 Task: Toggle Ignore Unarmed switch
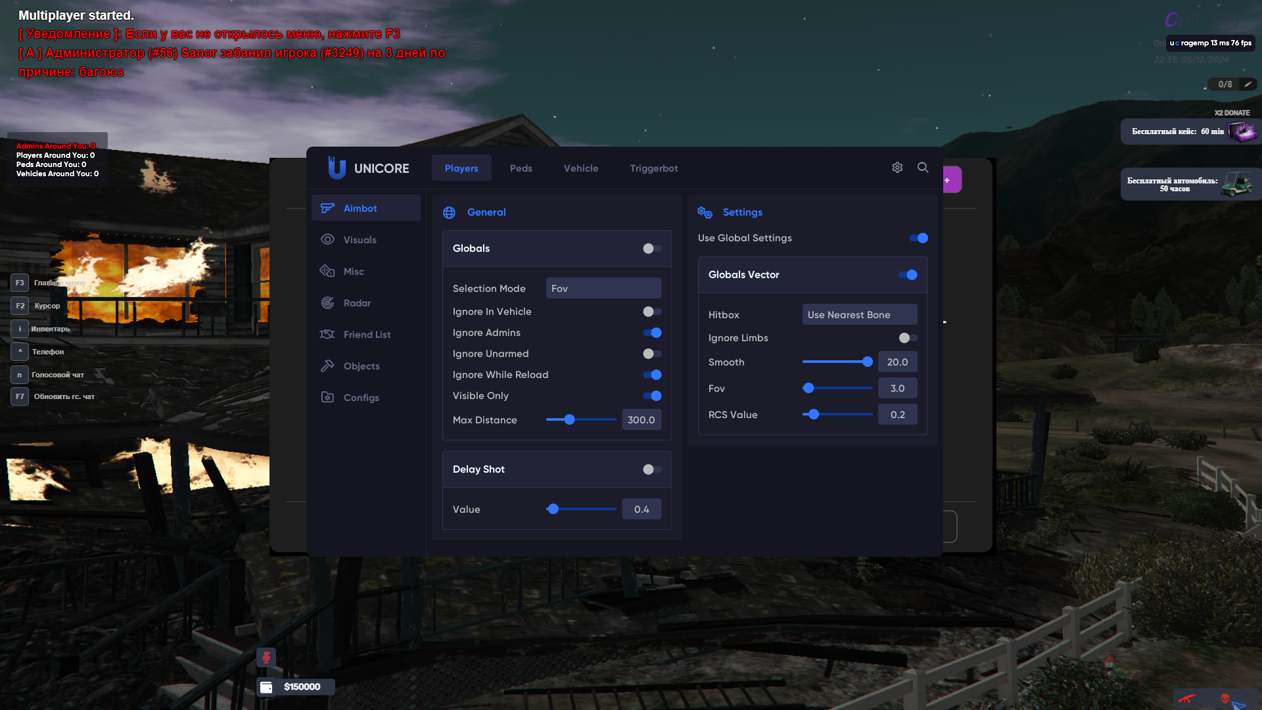652,354
